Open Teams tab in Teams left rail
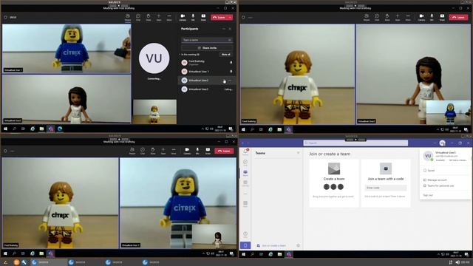 click(245, 173)
